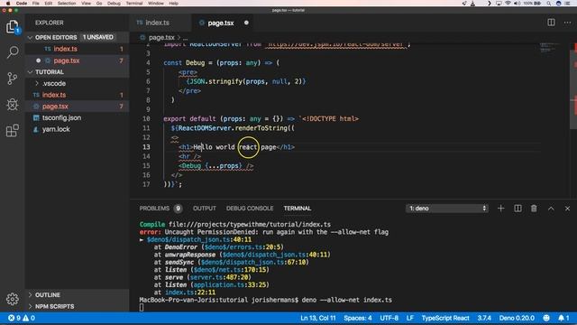Viewport: 577px width, 325px height.
Task: Change encoding via UTF-8 status item
Action: click(x=389, y=318)
